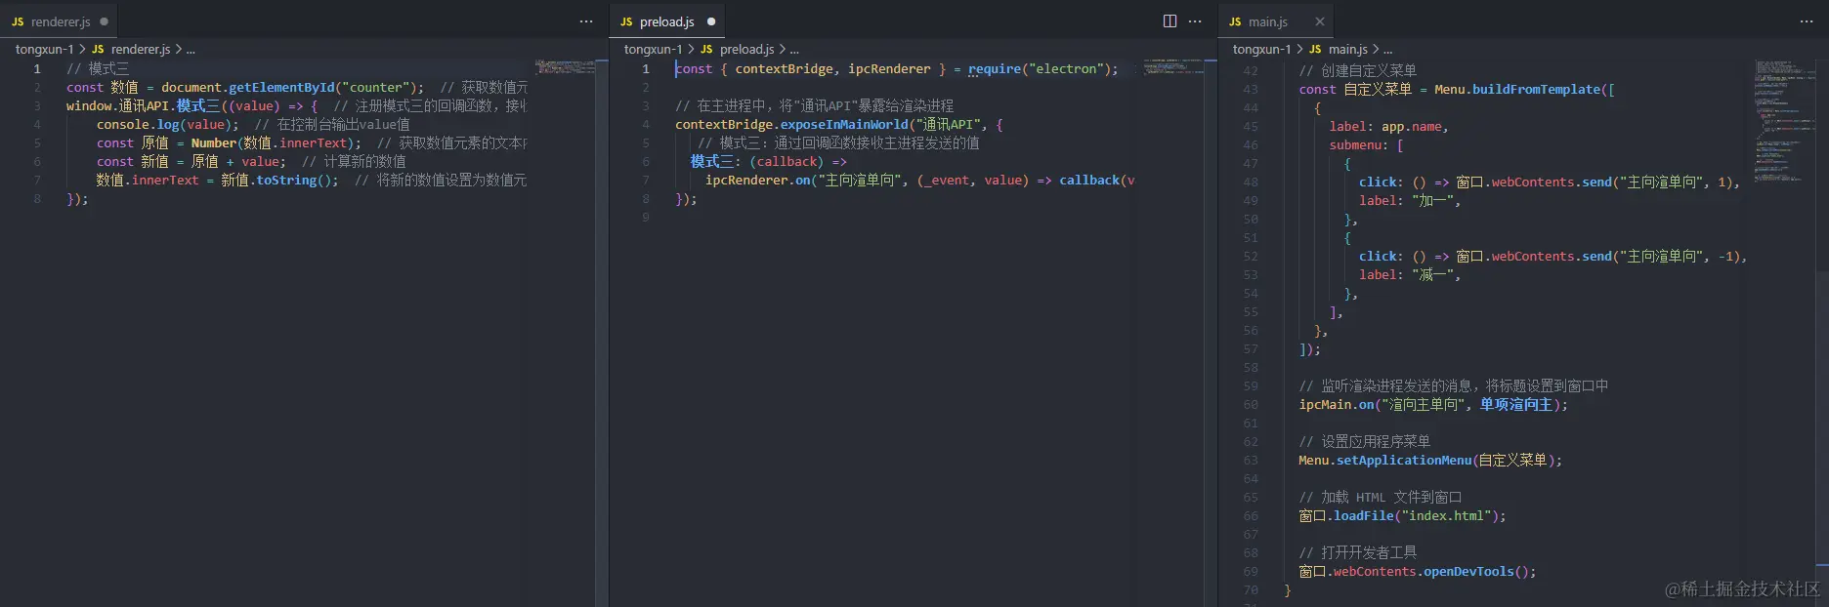Click 'openDevTools()' in main.js
Viewport: 1829px width, 607px height.
(1475, 571)
